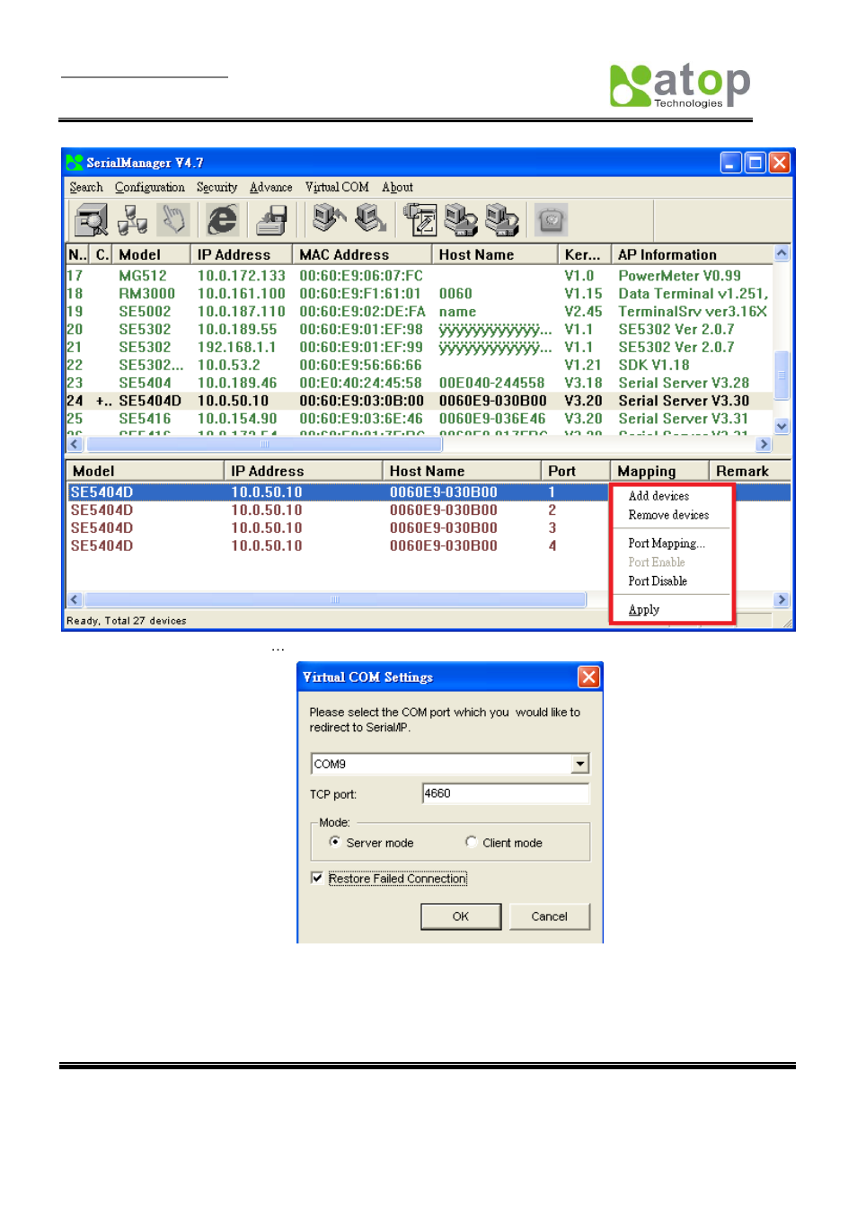Screen dimensions: 857x1213
Task: Select row 17 MG512 device
Action: [419, 276]
